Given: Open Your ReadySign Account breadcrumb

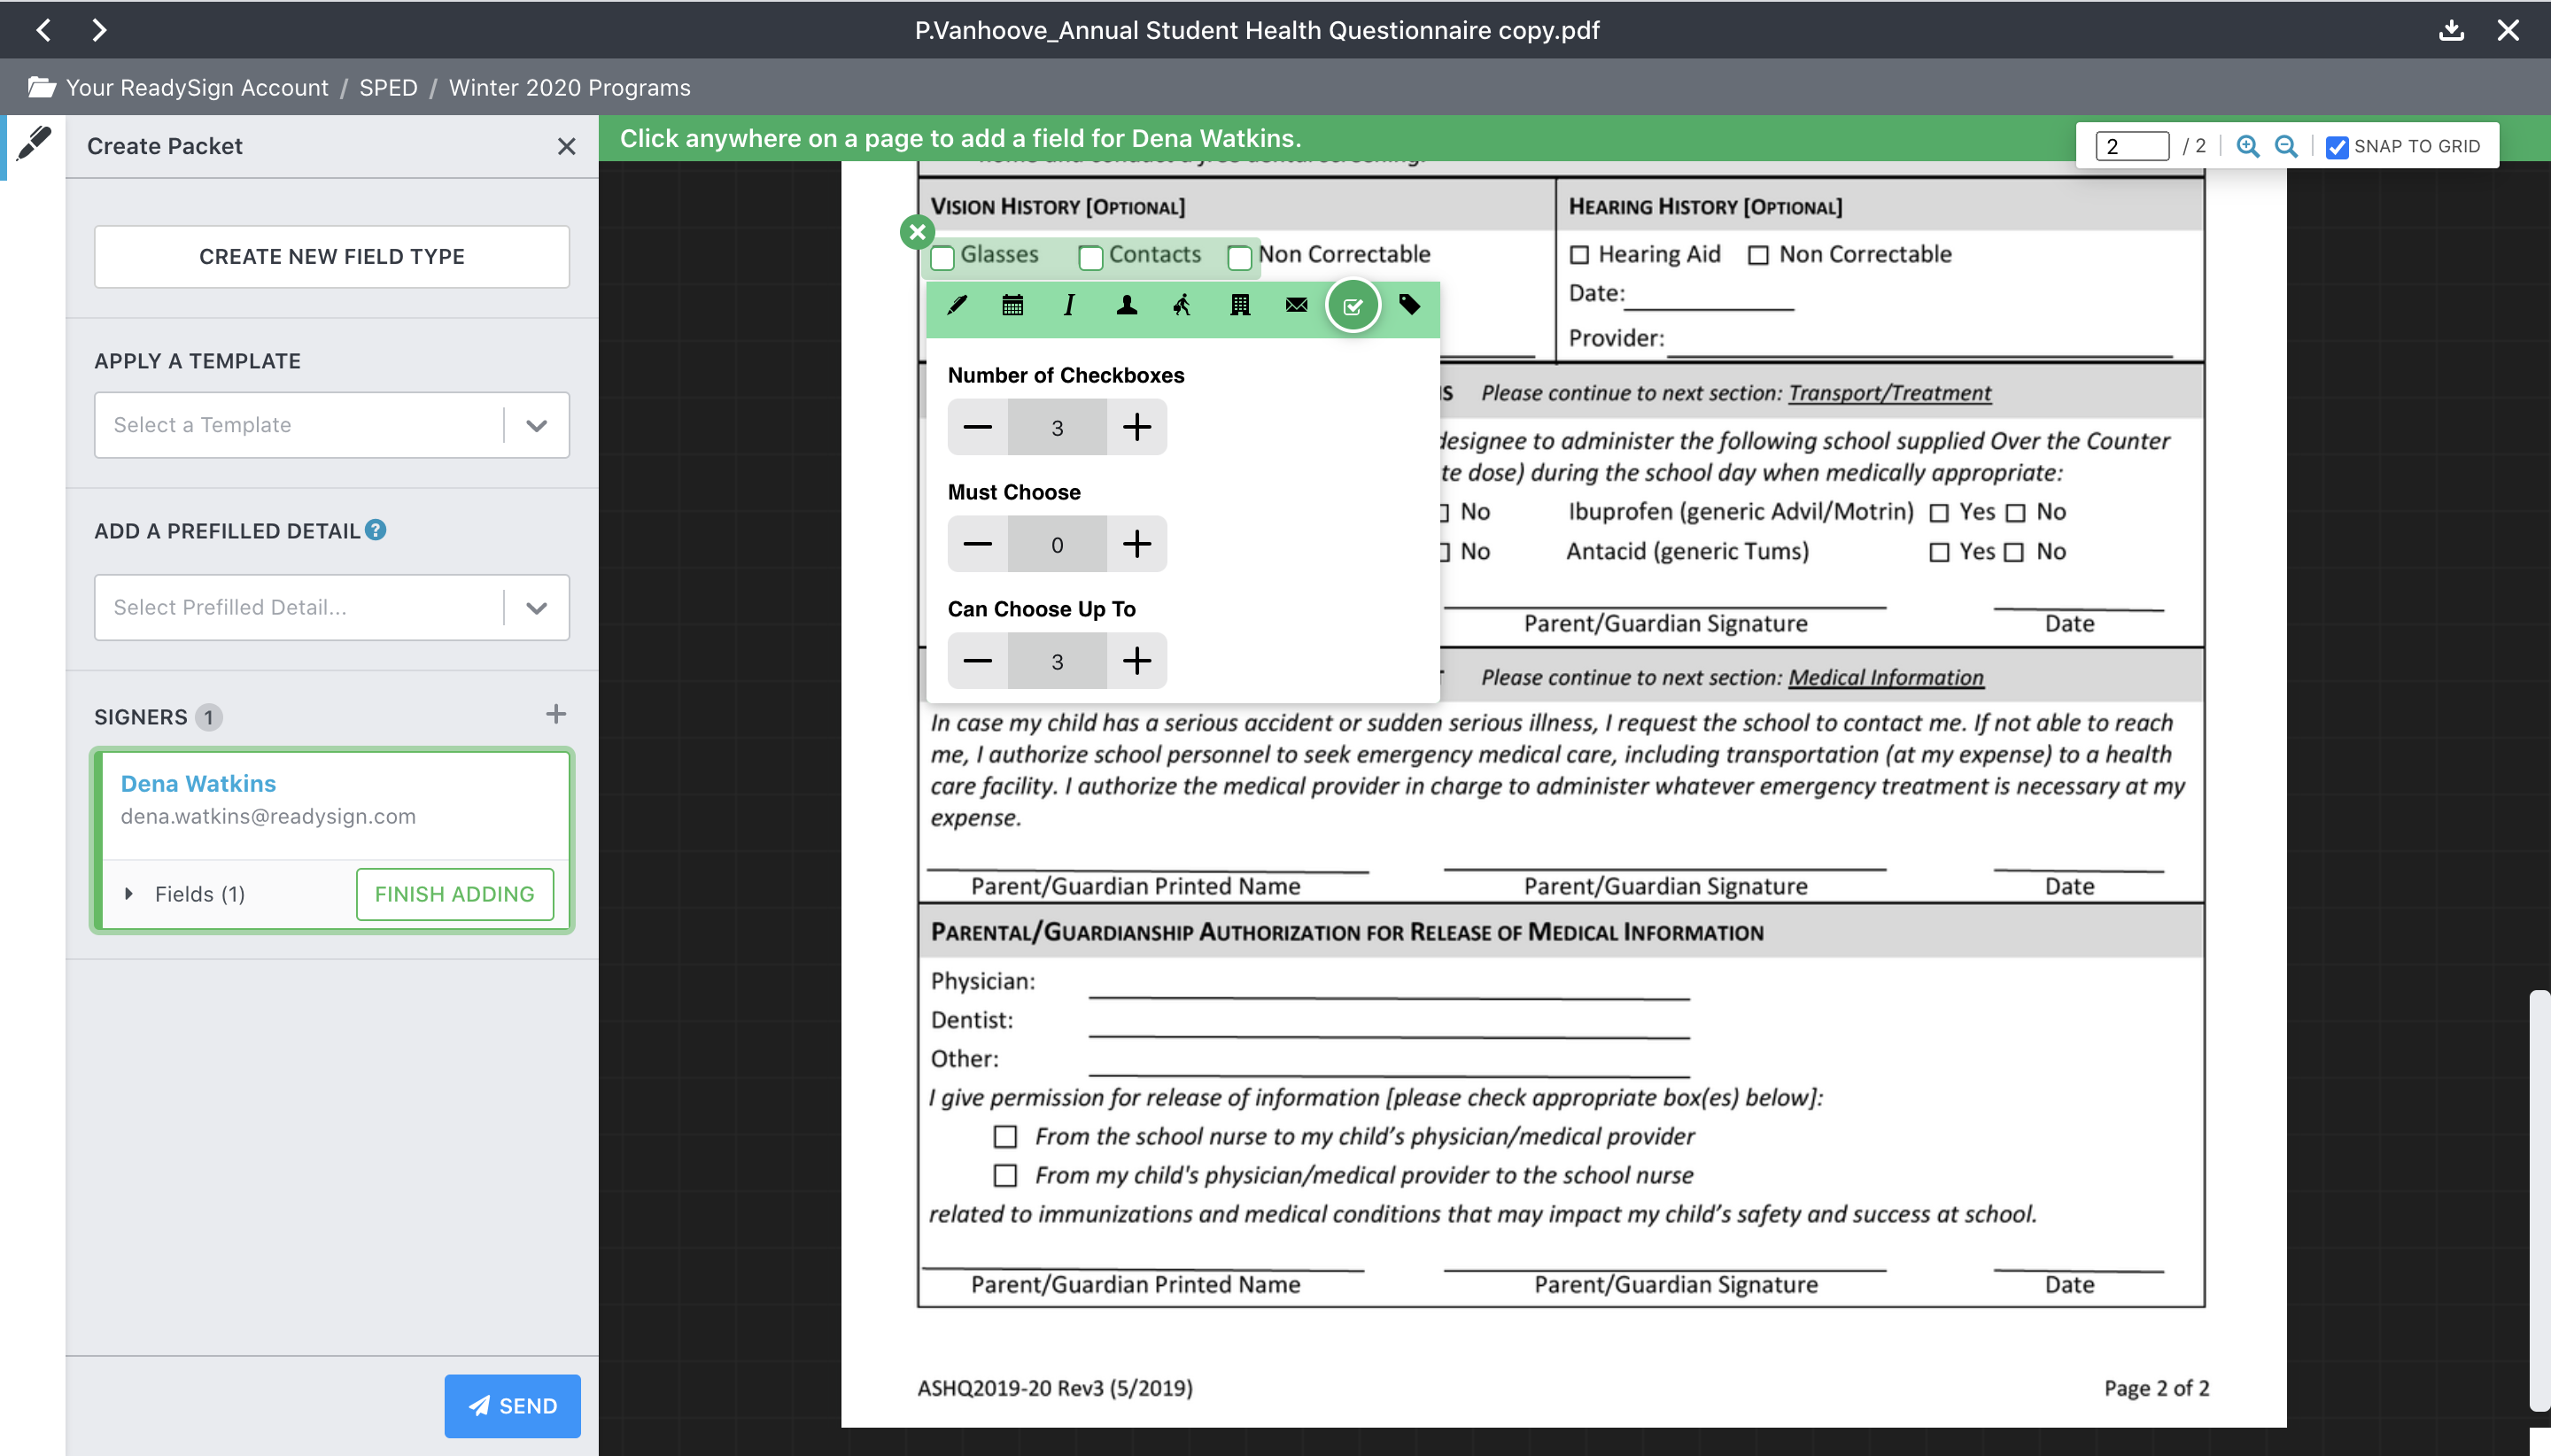Looking at the screenshot, I should point(197,87).
